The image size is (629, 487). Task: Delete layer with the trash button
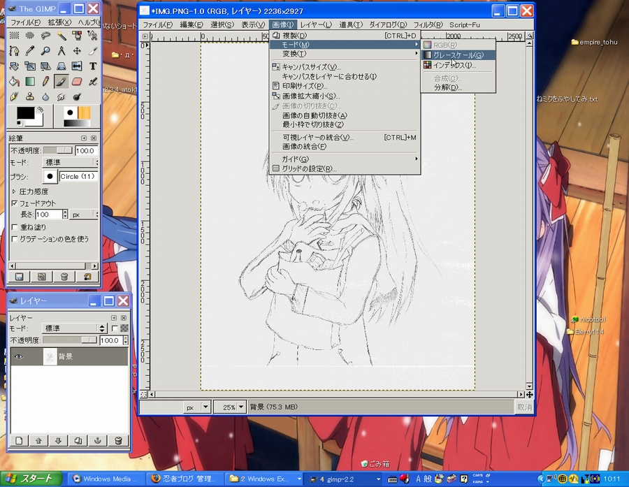coord(118,440)
